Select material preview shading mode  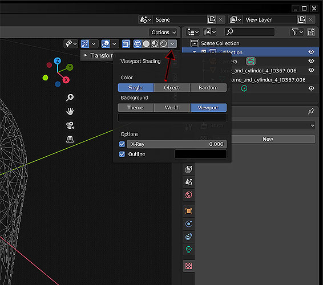(155, 44)
